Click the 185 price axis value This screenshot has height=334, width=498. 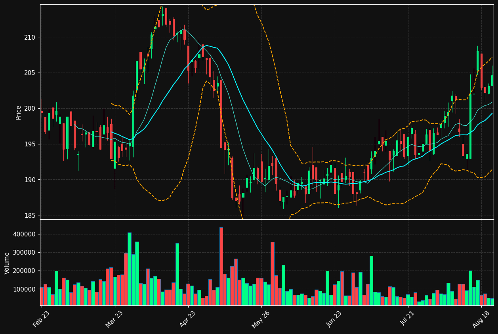[x=30, y=215]
